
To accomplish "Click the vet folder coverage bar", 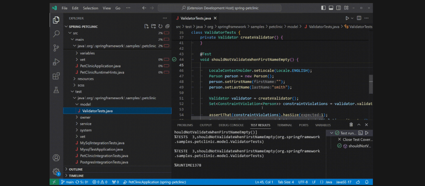I will click(x=166, y=60).
